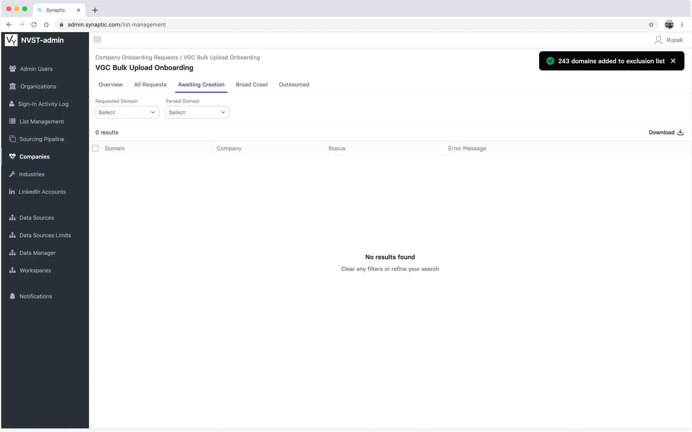Open LinkedIn Accounts in the sidebar

click(x=42, y=192)
